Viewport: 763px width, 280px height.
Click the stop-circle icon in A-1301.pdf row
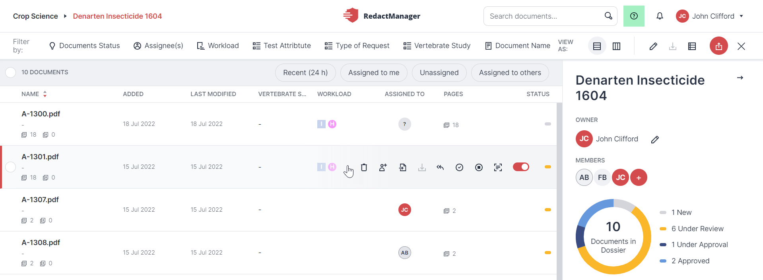pos(479,167)
